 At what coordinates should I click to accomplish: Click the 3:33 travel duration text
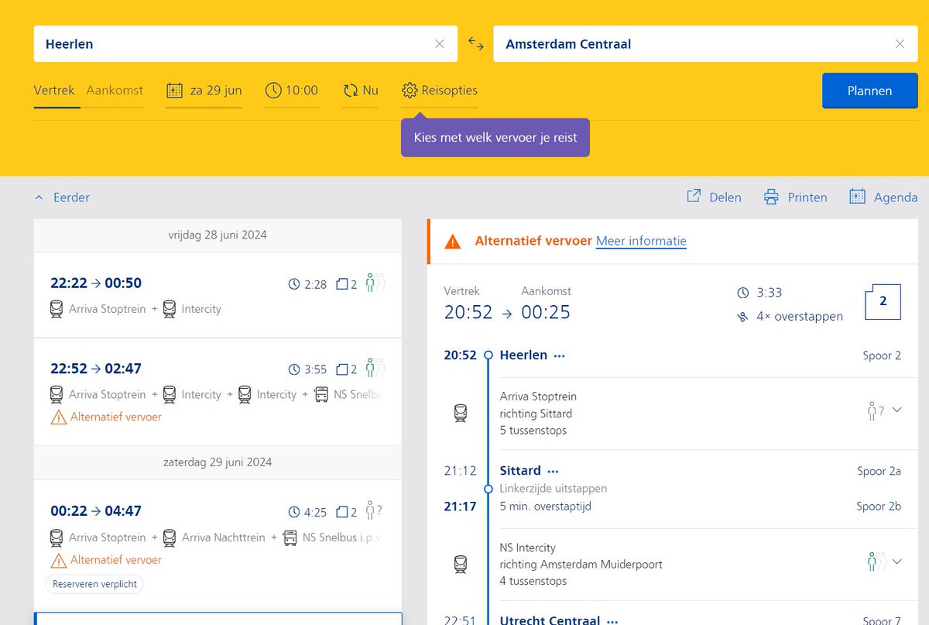pyautogui.click(x=770, y=293)
